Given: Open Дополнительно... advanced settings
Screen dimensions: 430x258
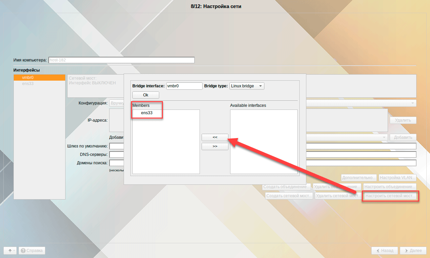Looking at the screenshot, I should tap(359, 178).
